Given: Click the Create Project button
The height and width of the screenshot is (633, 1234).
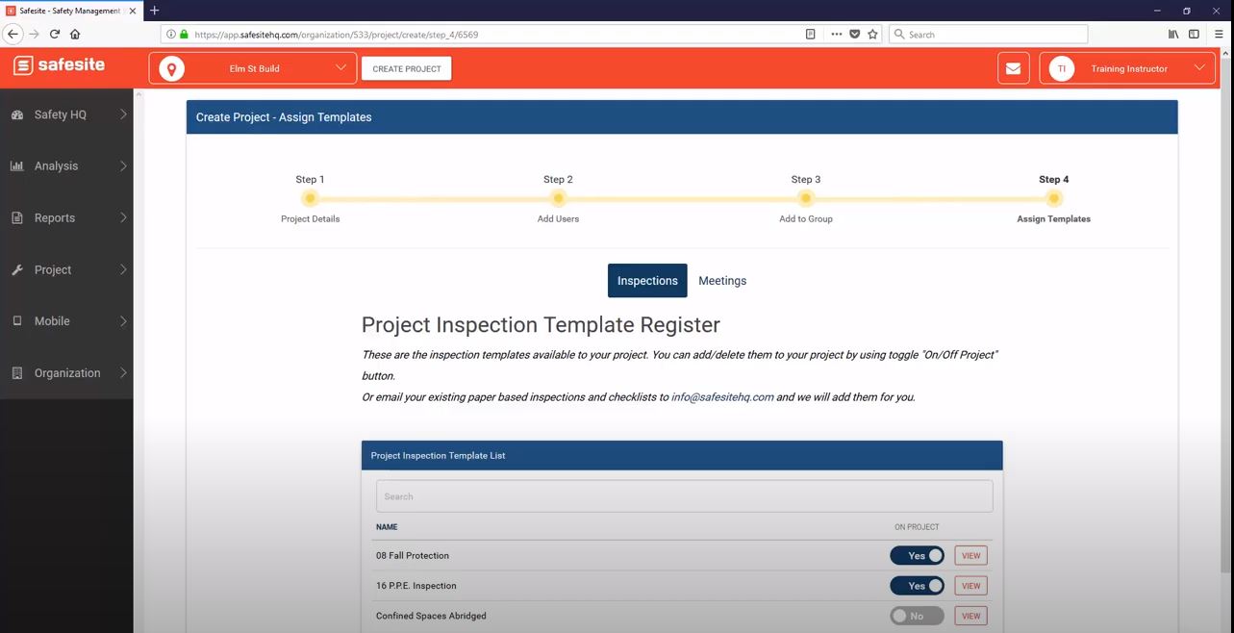Looking at the screenshot, I should [x=407, y=68].
